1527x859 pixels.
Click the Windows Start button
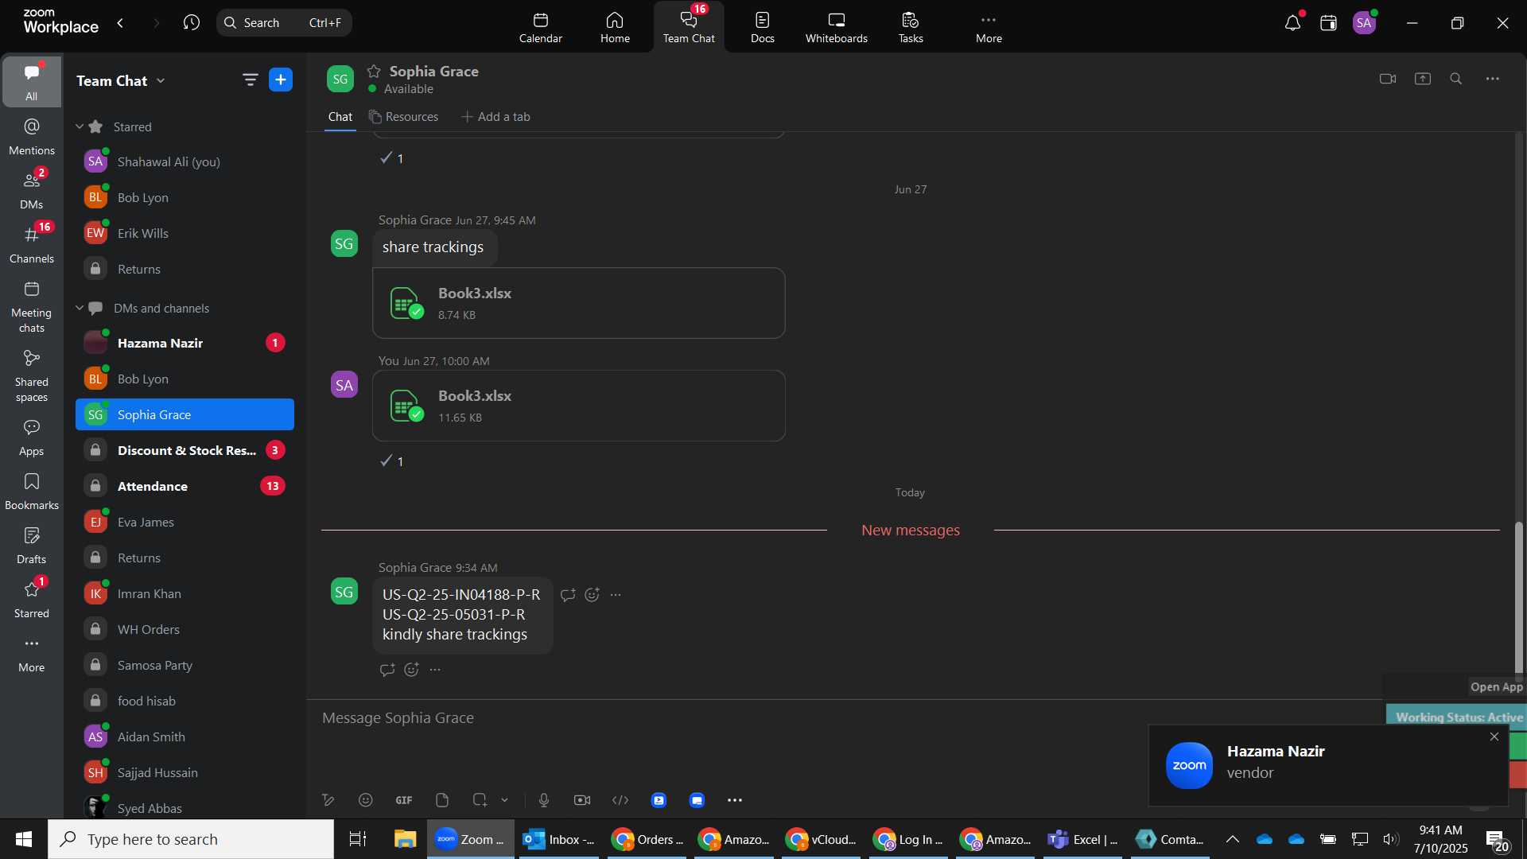click(24, 839)
